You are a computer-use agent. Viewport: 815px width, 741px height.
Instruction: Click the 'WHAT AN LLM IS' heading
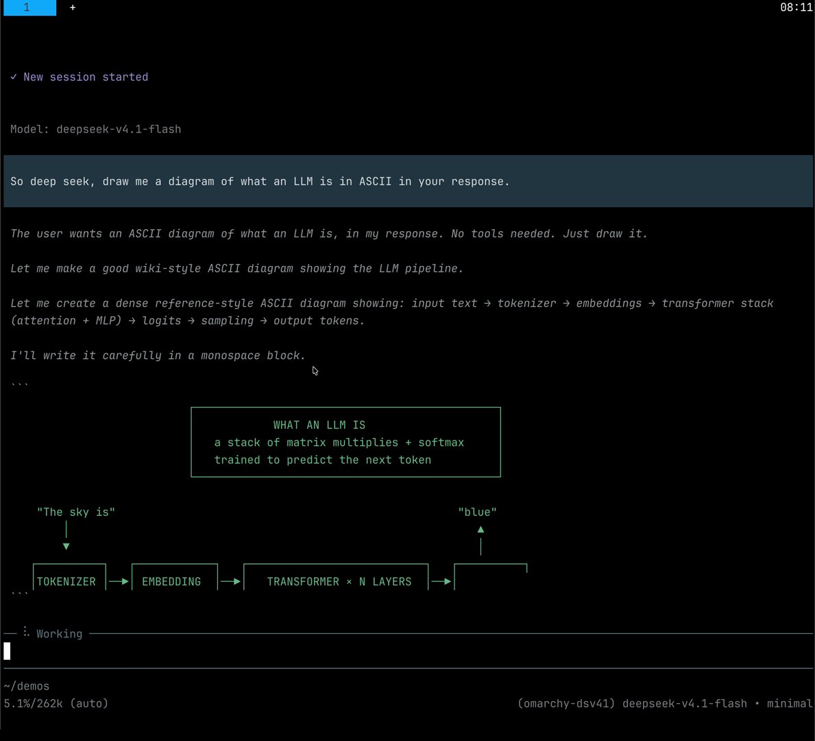319,425
